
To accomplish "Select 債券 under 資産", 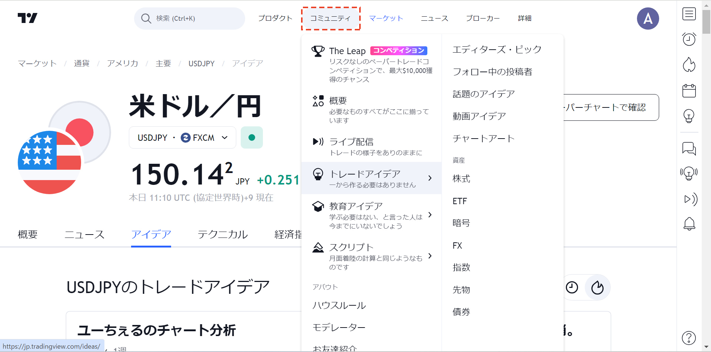I will [x=461, y=312].
